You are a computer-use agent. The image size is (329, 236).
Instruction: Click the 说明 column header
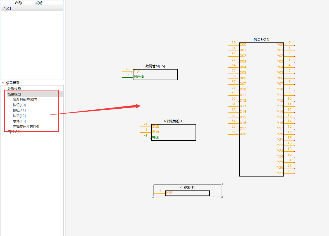(39, 3)
